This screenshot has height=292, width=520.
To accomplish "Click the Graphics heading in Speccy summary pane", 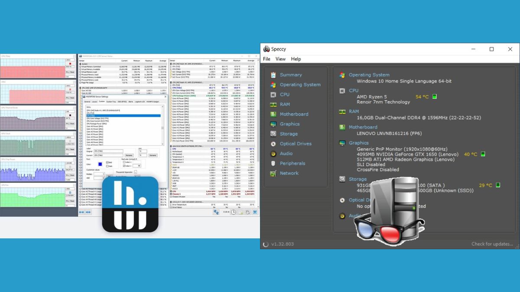I will point(359,143).
